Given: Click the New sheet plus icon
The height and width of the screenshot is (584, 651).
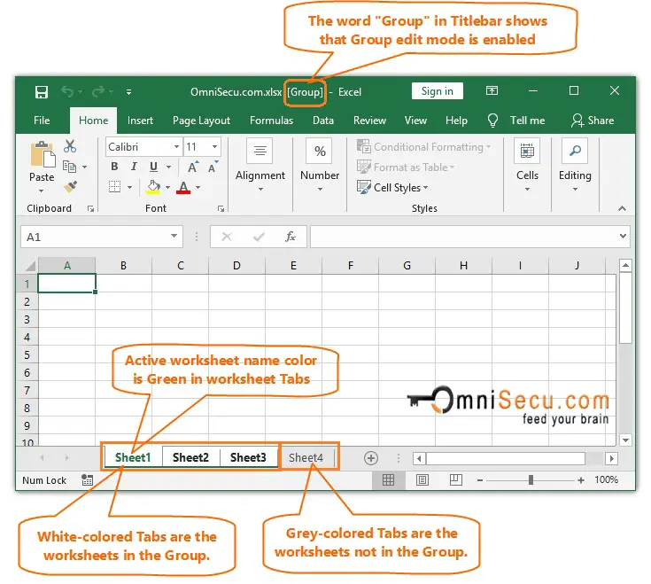Looking at the screenshot, I should point(371,458).
